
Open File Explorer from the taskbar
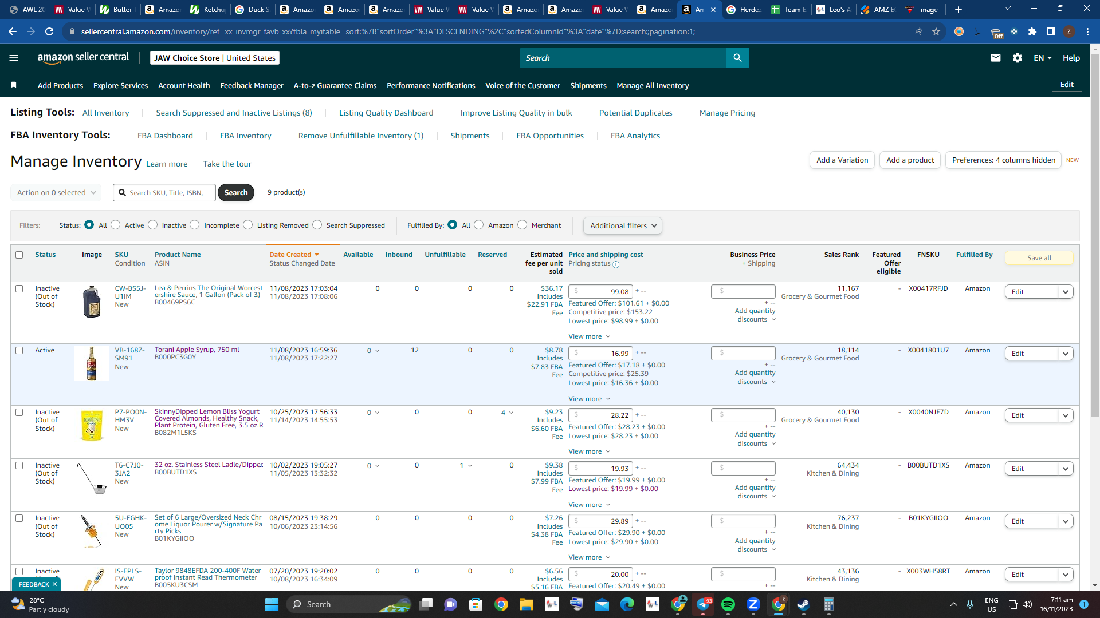(527, 604)
